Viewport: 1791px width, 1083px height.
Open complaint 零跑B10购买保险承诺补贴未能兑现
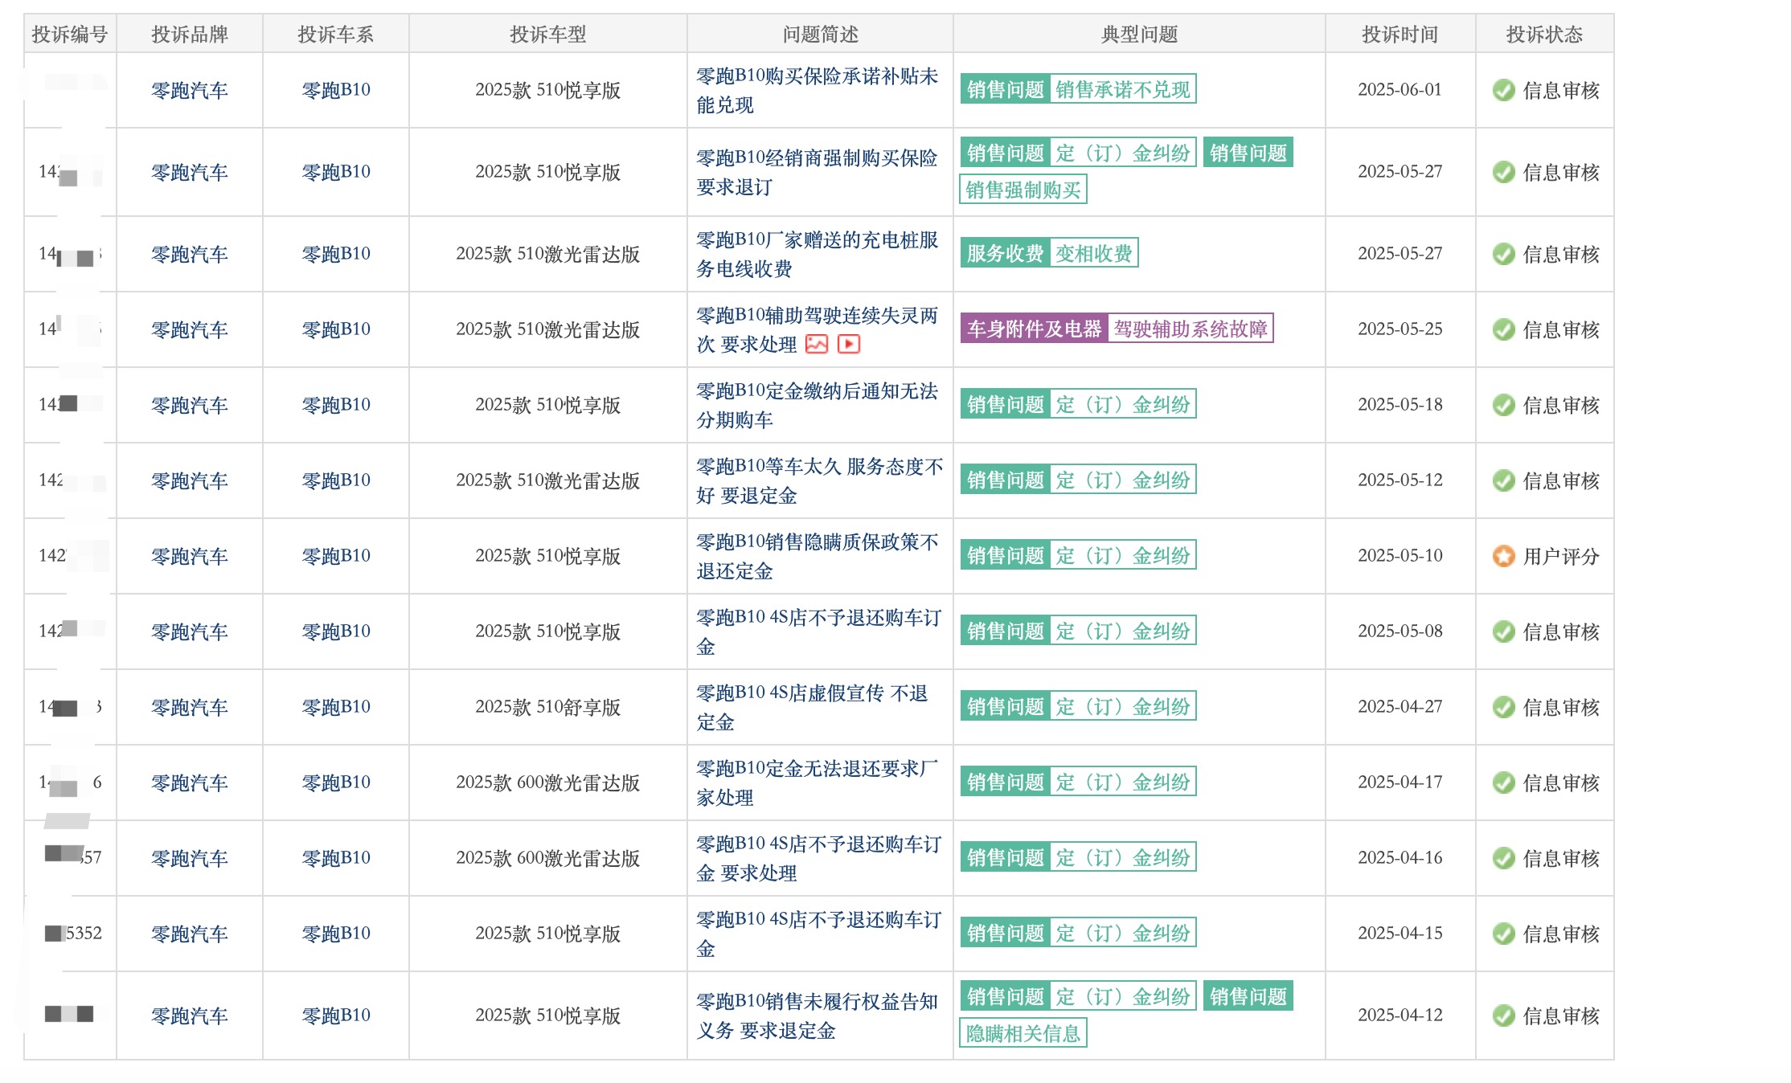click(x=817, y=90)
